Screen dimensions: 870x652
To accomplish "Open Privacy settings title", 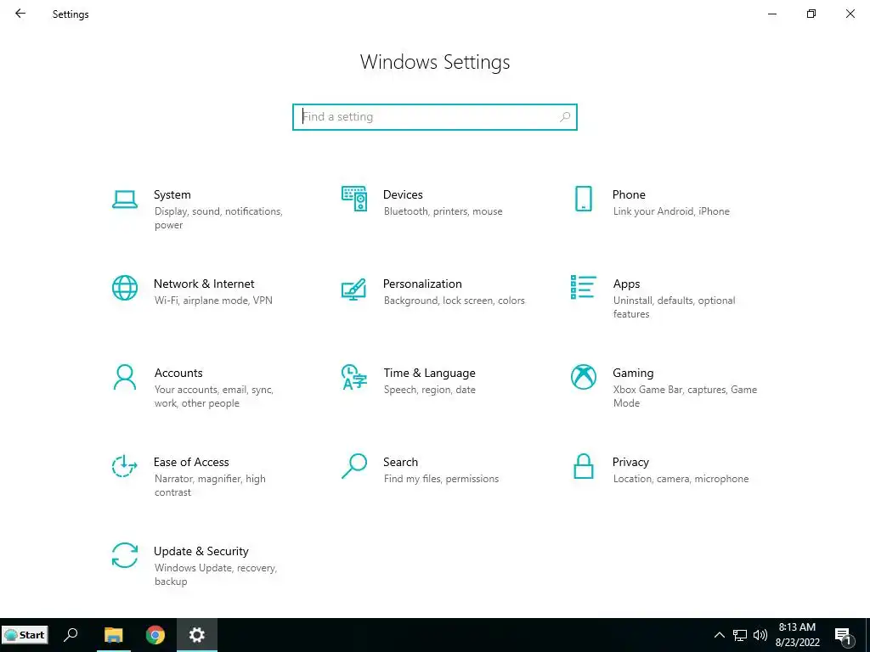I will (630, 463).
